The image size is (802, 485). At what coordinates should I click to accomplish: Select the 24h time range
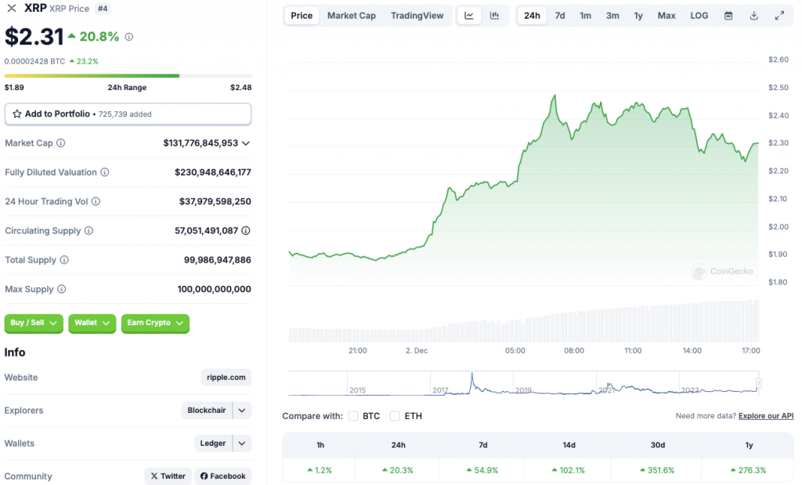point(532,16)
